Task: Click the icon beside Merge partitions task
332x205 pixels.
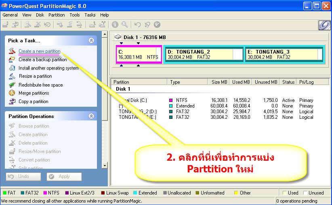Action: pos(12,93)
